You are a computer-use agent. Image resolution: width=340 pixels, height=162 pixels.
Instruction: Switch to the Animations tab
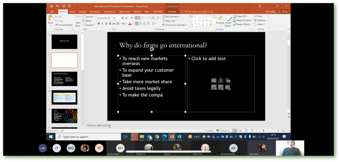(x=110, y=12)
